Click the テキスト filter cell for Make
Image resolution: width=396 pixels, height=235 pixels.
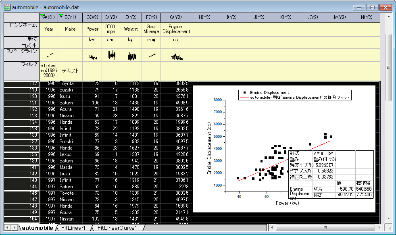pos(70,71)
